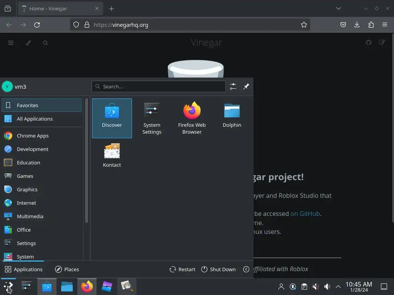This screenshot has width=394, height=295.
Task: Bookmark this page with the star
Action: pos(304,25)
